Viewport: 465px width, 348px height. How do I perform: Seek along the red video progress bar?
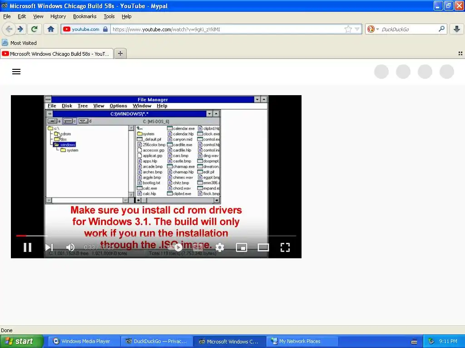click(x=156, y=236)
